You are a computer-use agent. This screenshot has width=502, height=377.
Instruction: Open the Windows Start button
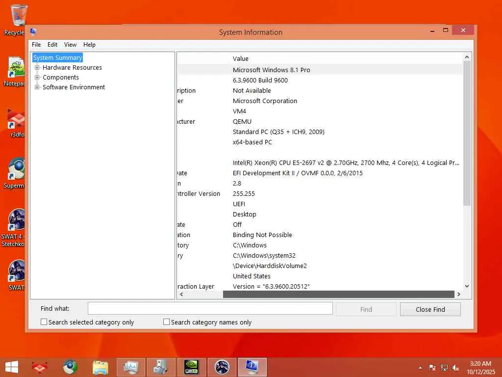click(12, 367)
